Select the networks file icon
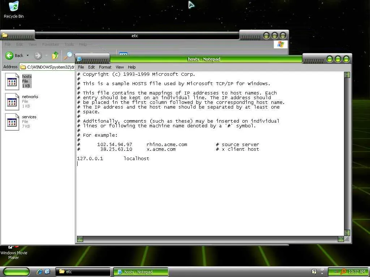Image resolution: width=370 pixels, height=277 pixels. (12, 102)
